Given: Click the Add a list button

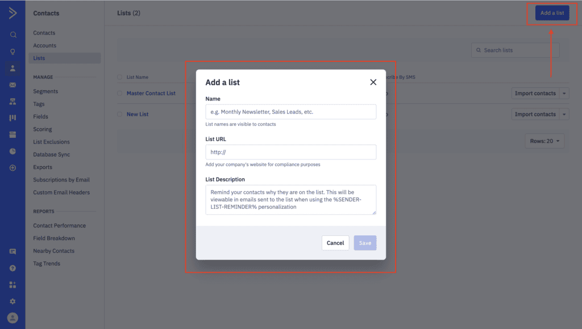Looking at the screenshot, I should [x=552, y=13].
